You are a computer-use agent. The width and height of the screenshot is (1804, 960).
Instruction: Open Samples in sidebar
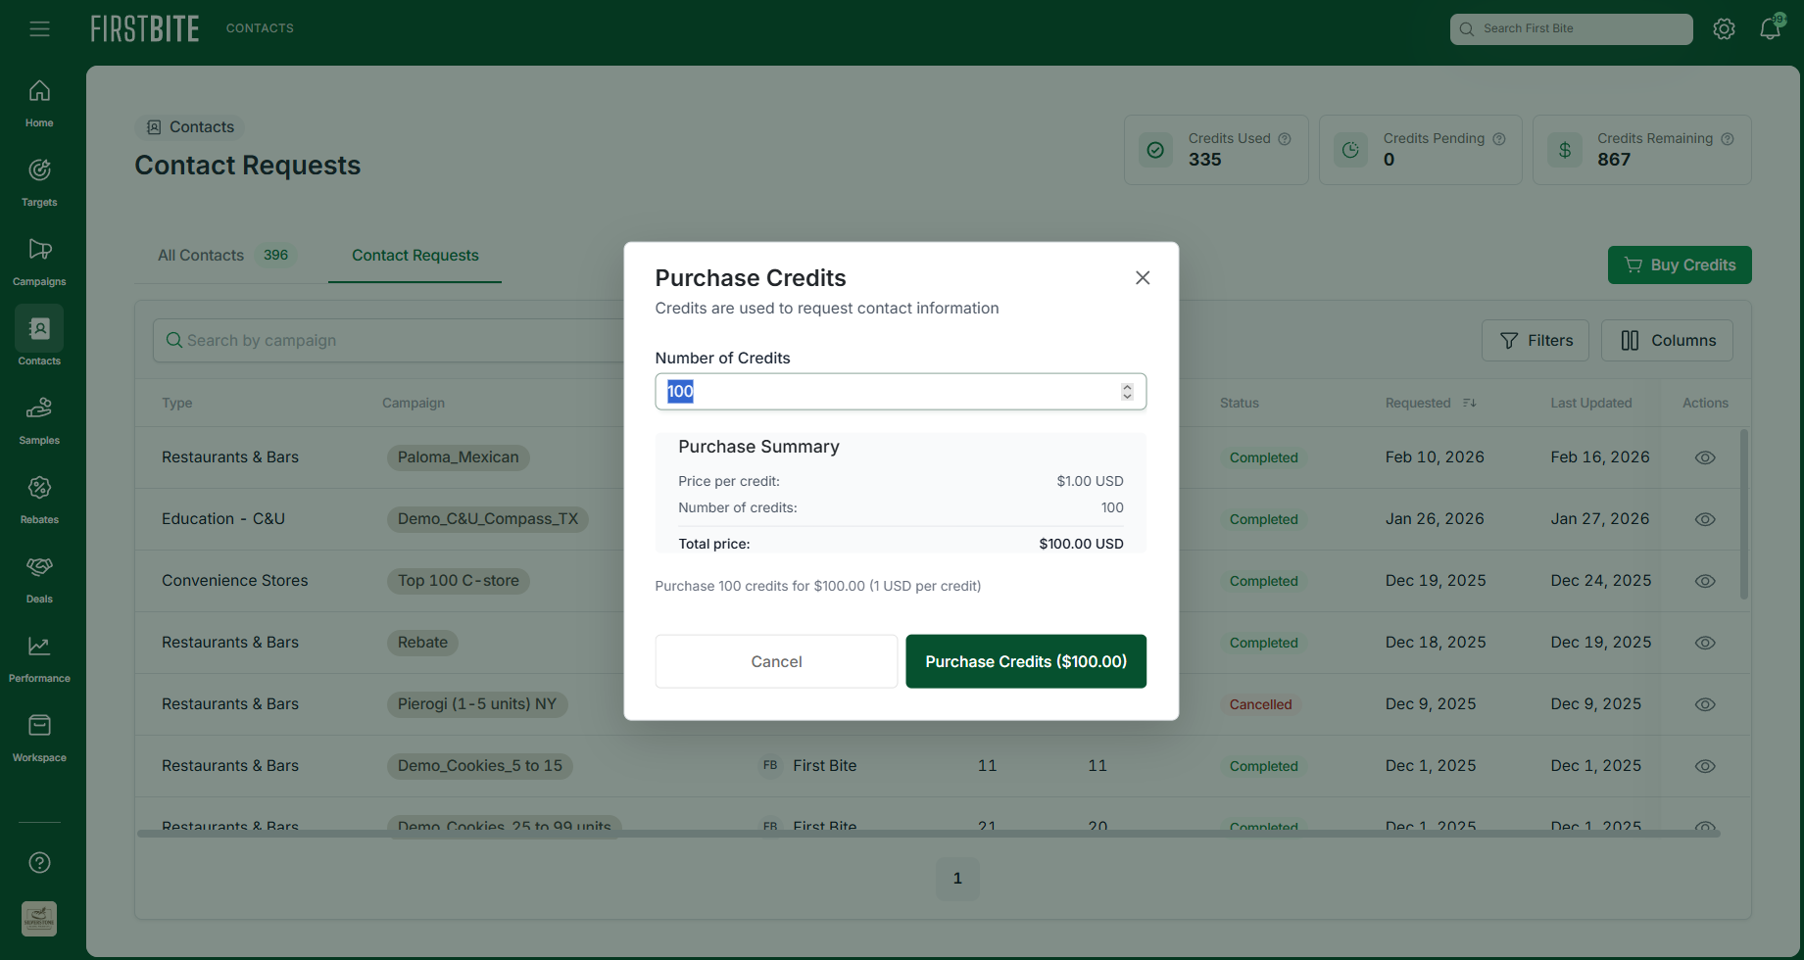click(39, 421)
